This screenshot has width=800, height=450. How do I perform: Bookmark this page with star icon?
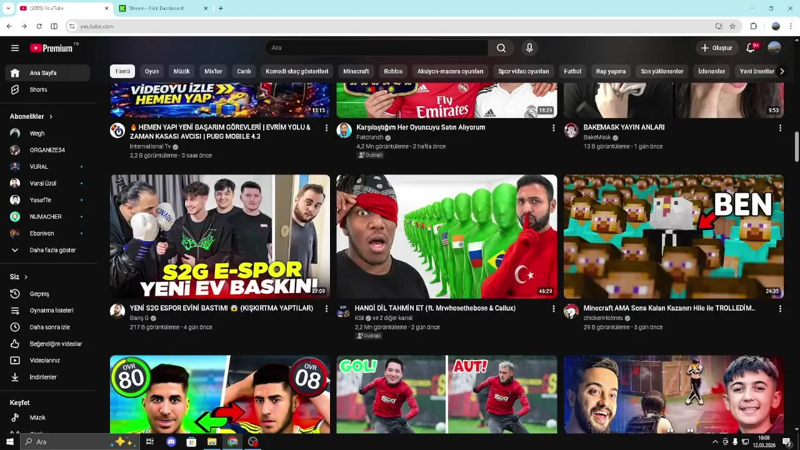click(x=732, y=26)
